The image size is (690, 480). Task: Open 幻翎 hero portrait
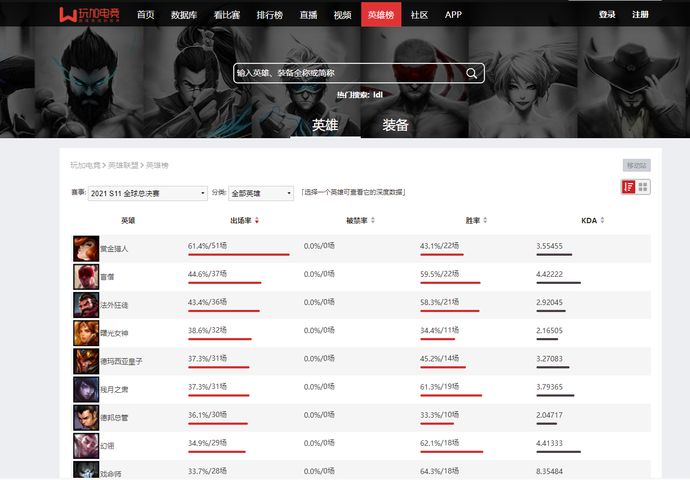point(86,446)
